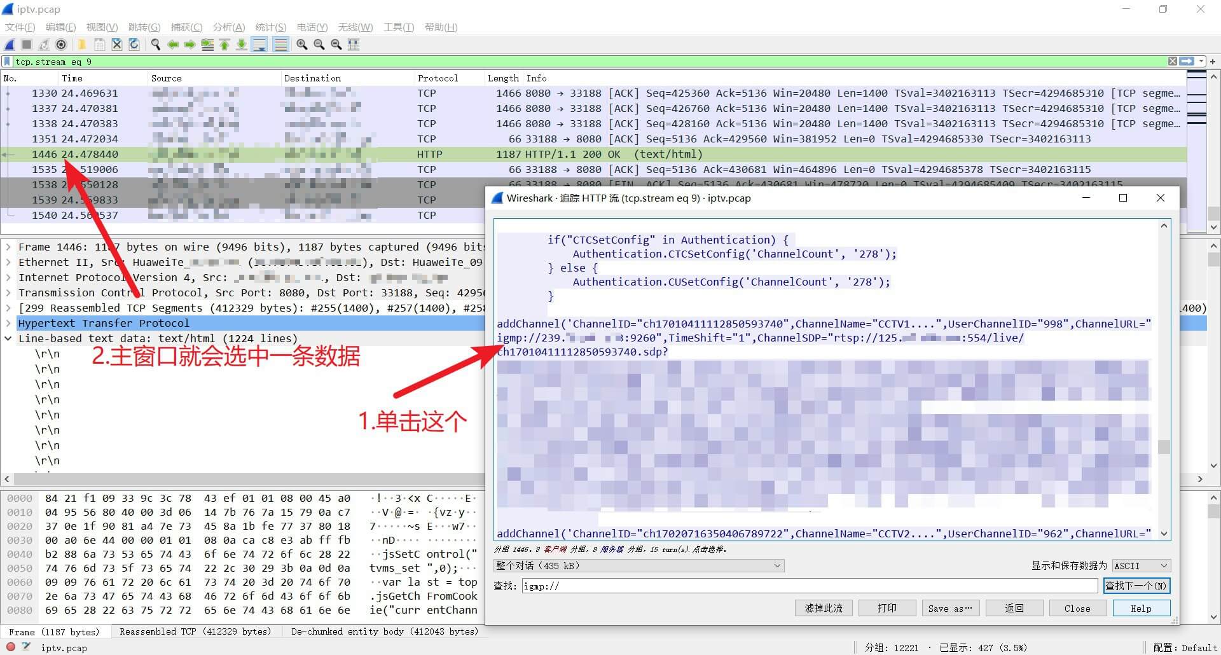Viewport: 1221px width, 655px height.
Task: Open a capture file via folder icon
Action: click(81, 45)
